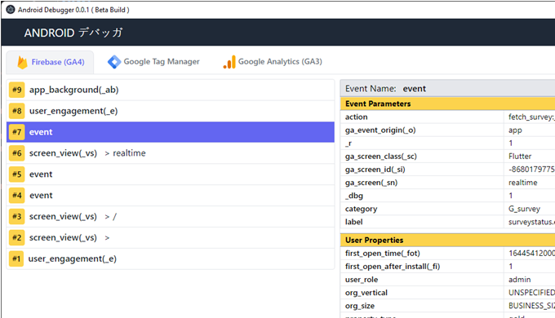555x318 pixels.
Task: Click the Firebase flame icon
Action: (22, 62)
